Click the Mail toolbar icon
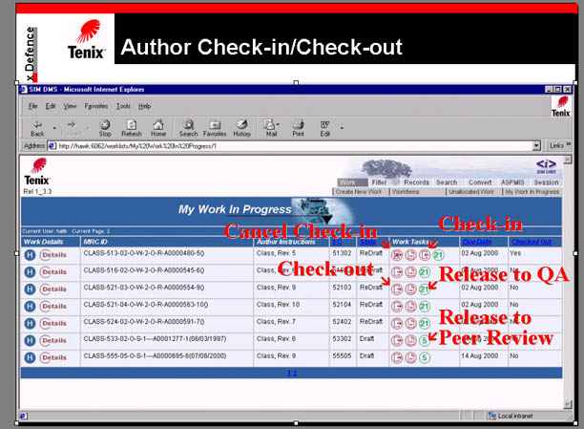Image resolution: width=584 pixels, height=429 pixels. [x=270, y=128]
